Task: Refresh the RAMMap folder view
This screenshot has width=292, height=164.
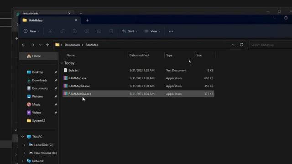Action: (x=241, y=45)
